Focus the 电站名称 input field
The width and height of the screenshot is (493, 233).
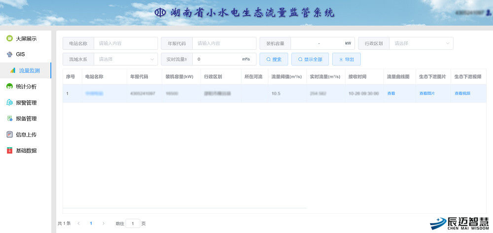(125, 43)
